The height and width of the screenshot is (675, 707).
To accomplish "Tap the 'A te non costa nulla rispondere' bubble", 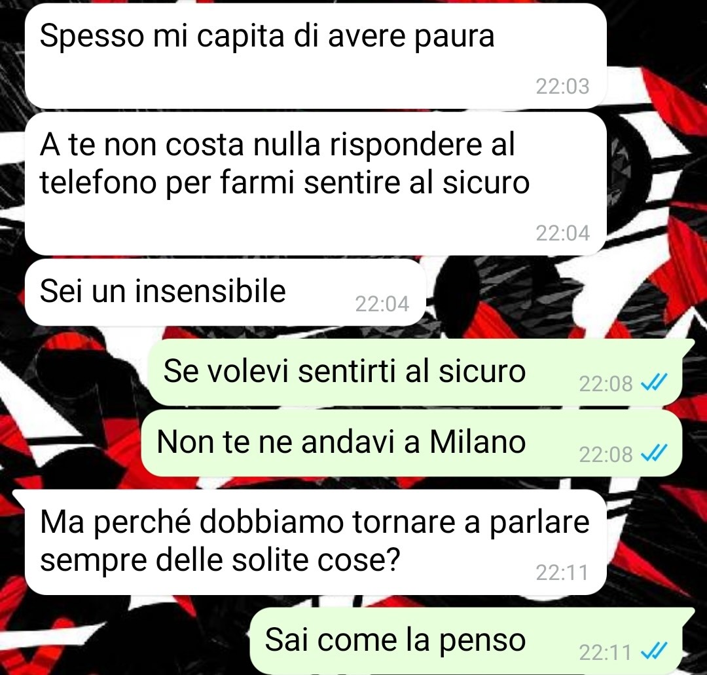I will pyautogui.click(x=316, y=183).
